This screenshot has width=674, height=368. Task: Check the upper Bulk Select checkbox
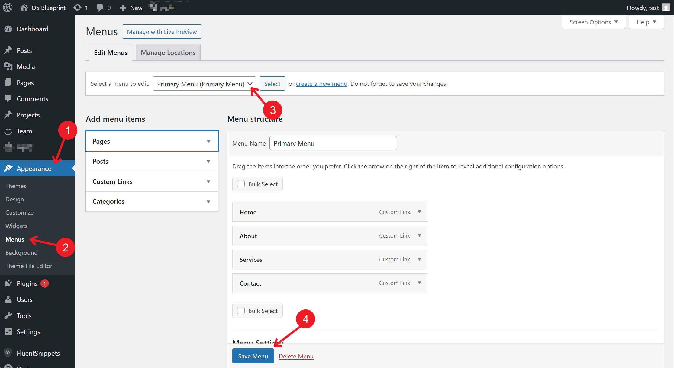(241, 184)
